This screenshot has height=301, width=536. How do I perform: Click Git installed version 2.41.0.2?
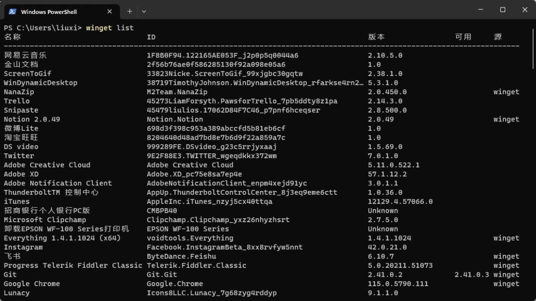click(x=385, y=275)
